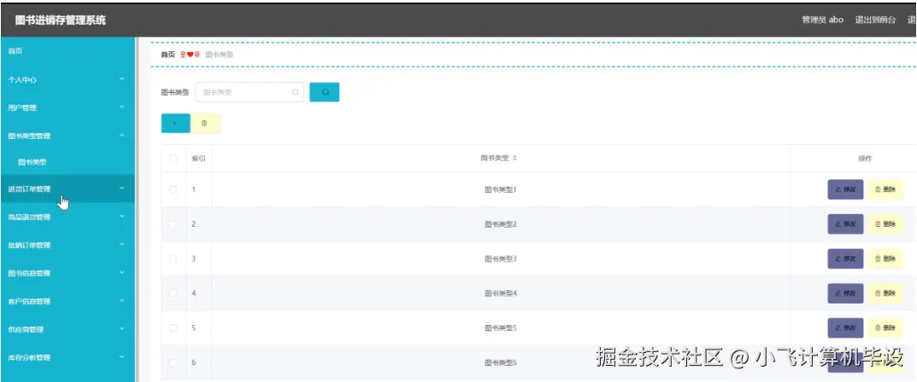
Task: Click the sidebar vertical scrollbar
Action: 137,209
